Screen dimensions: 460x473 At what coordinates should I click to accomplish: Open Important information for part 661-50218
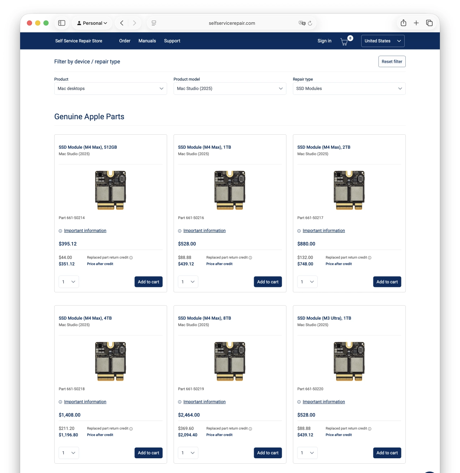point(85,402)
